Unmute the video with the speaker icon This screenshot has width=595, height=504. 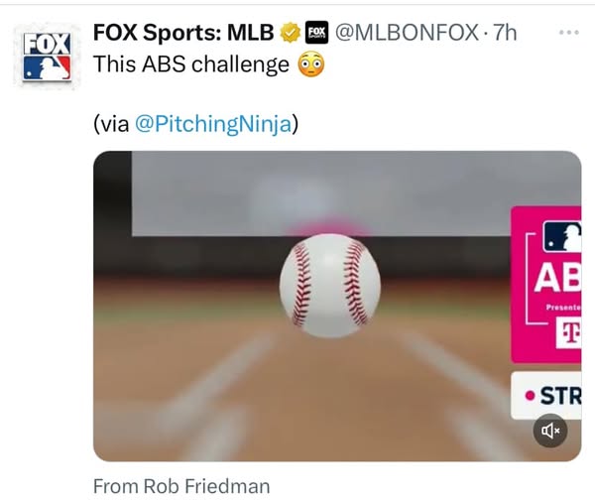[550, 431]
